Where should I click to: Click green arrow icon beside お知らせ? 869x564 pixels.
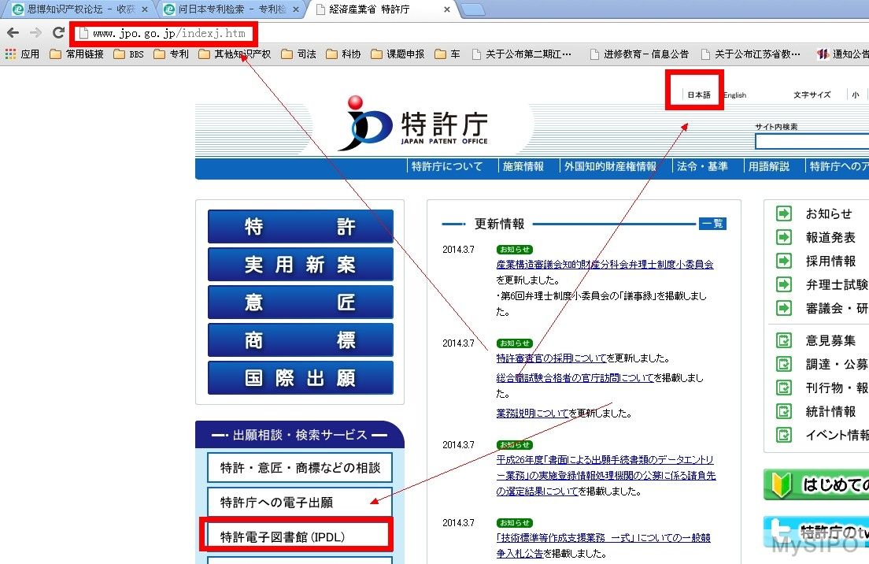coord(784,213)
